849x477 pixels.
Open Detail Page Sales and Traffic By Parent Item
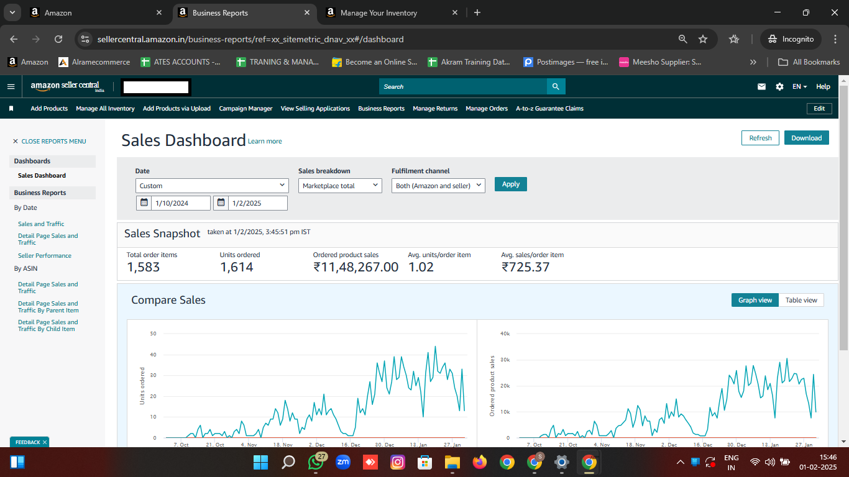coord(48,307)
